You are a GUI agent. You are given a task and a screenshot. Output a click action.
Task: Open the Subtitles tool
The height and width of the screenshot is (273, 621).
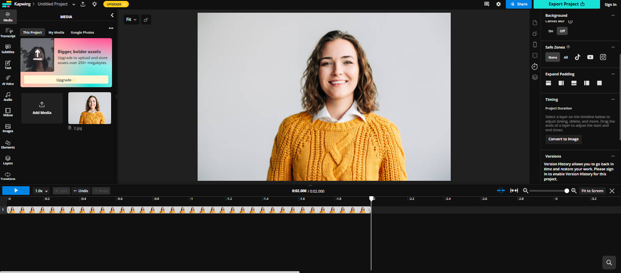[x=8, y=49]
